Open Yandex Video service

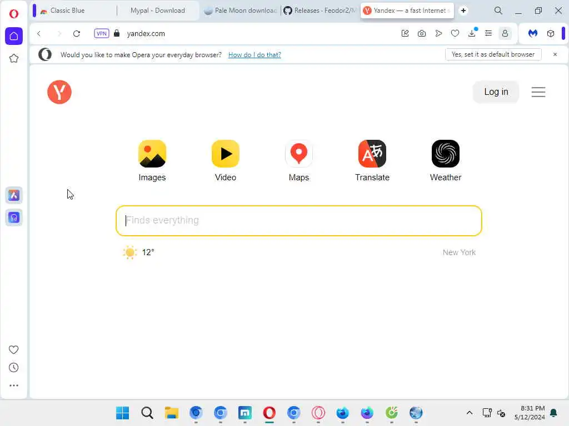pyautogui.click(x=226, y=160)
